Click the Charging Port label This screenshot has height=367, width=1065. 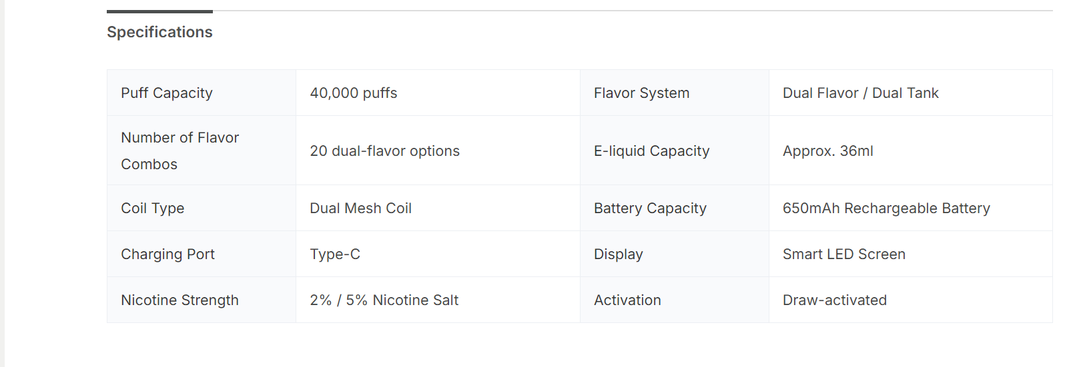(167, 254)
